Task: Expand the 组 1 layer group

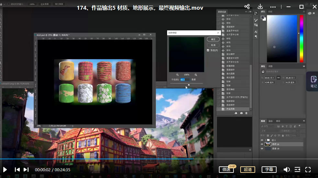Action: [265, 140]
